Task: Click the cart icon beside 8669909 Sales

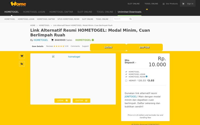Action: pyautogui.click(x=52, y=40)
